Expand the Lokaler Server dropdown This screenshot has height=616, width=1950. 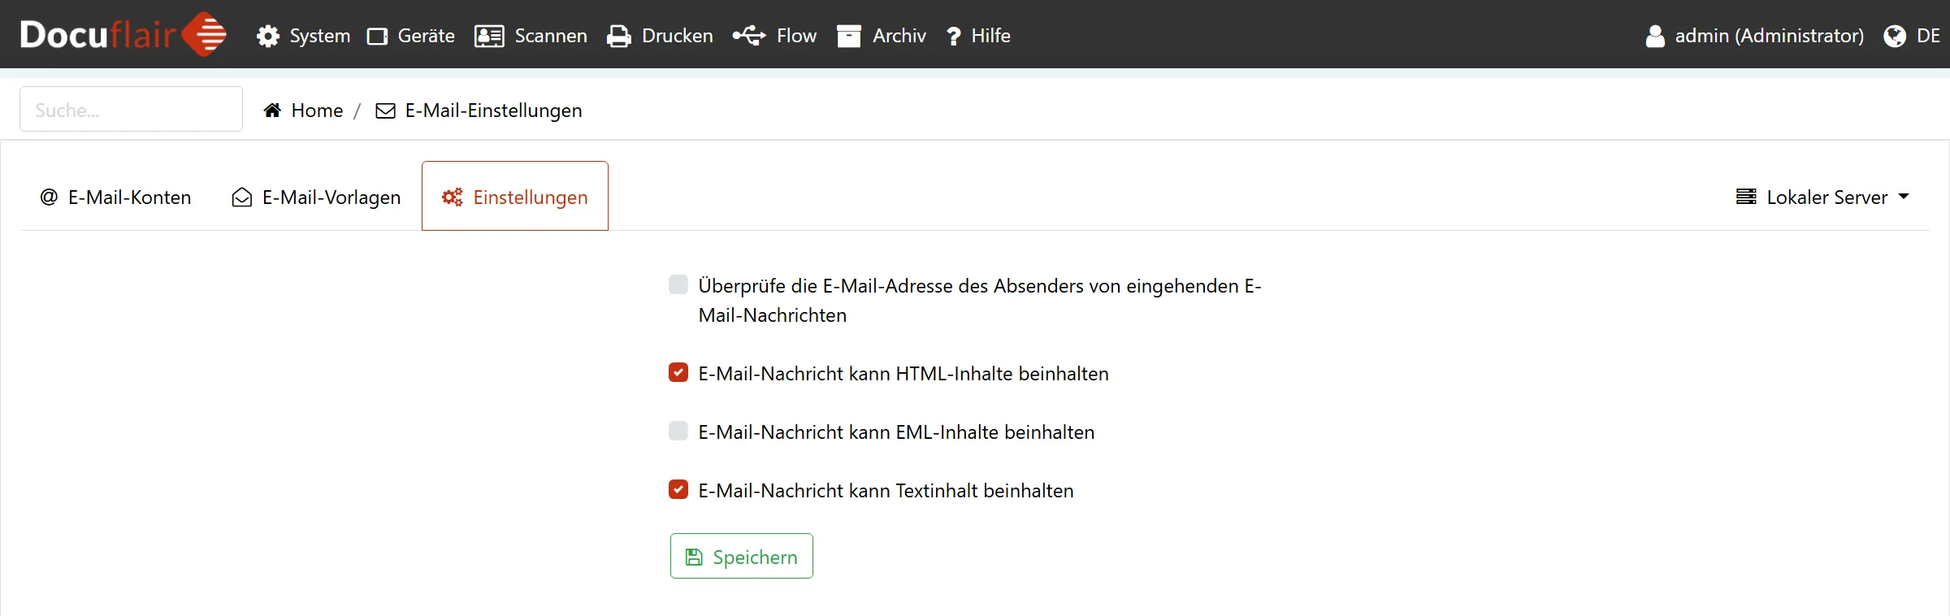[x=1822, y=197]
